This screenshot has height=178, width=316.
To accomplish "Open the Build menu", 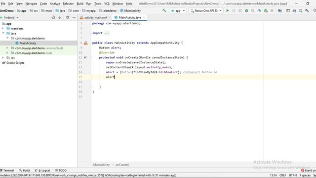I will pyautogui.click(x=80, y=3).
